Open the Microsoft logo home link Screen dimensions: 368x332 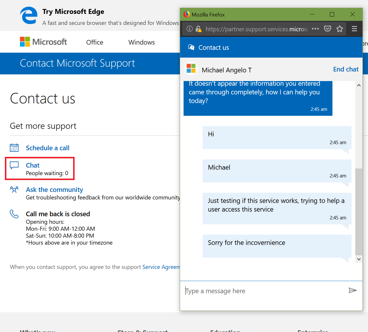point(43,42)
